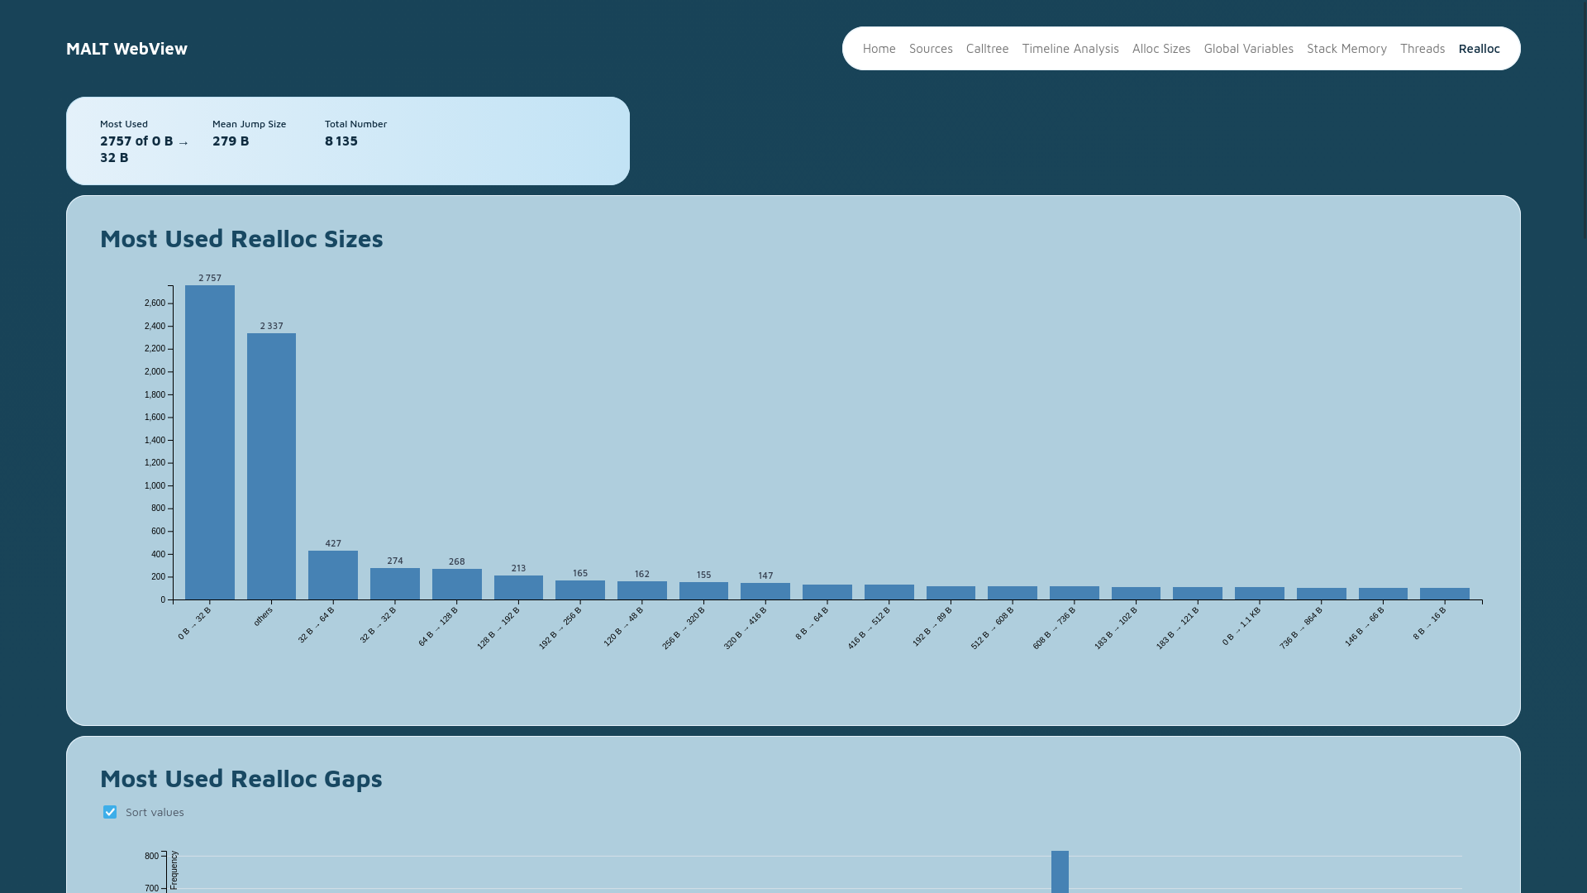
Task: Uncheck the Sort values checkbox
Action: pyautogui.click(x=110, y=812)
